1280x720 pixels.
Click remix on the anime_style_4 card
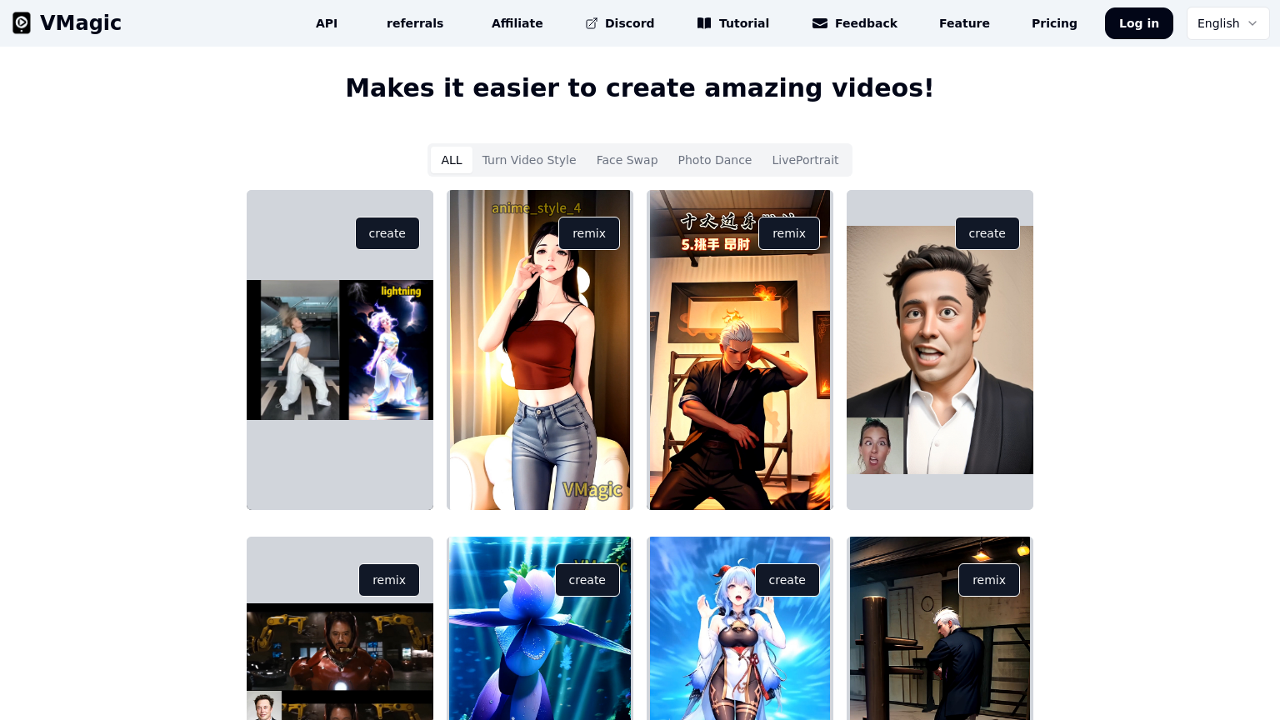589,233
